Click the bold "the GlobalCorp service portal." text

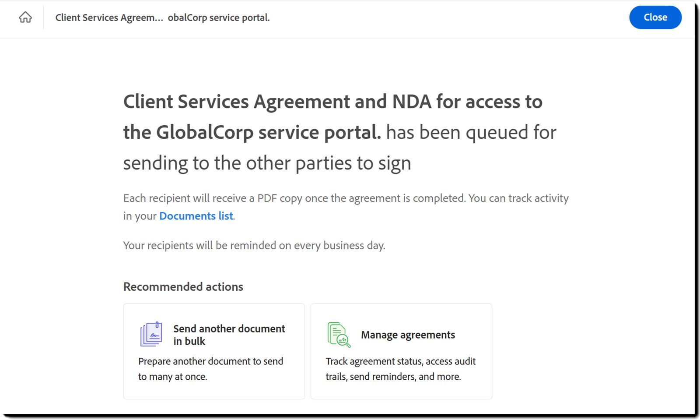[x=252, y=132]
